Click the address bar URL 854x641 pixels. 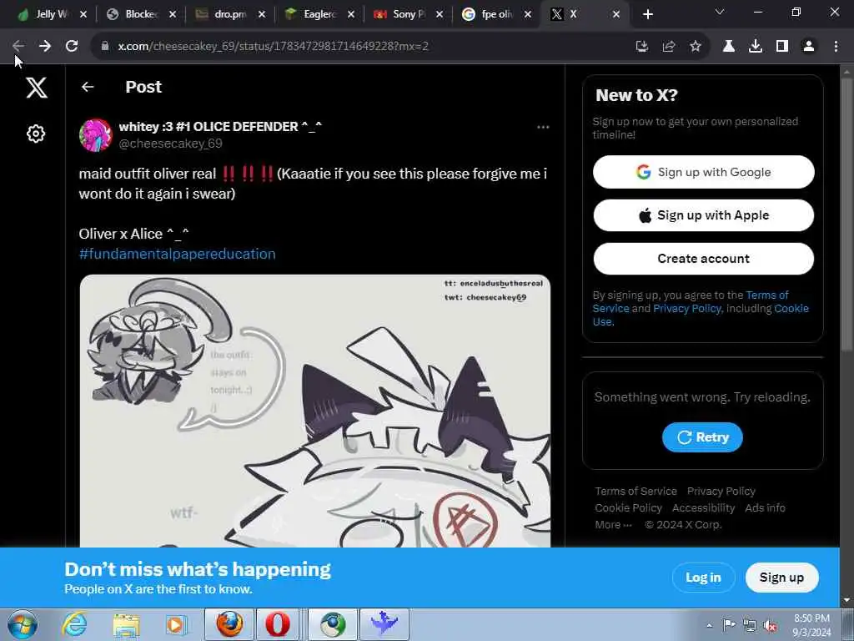coord(273,47)
